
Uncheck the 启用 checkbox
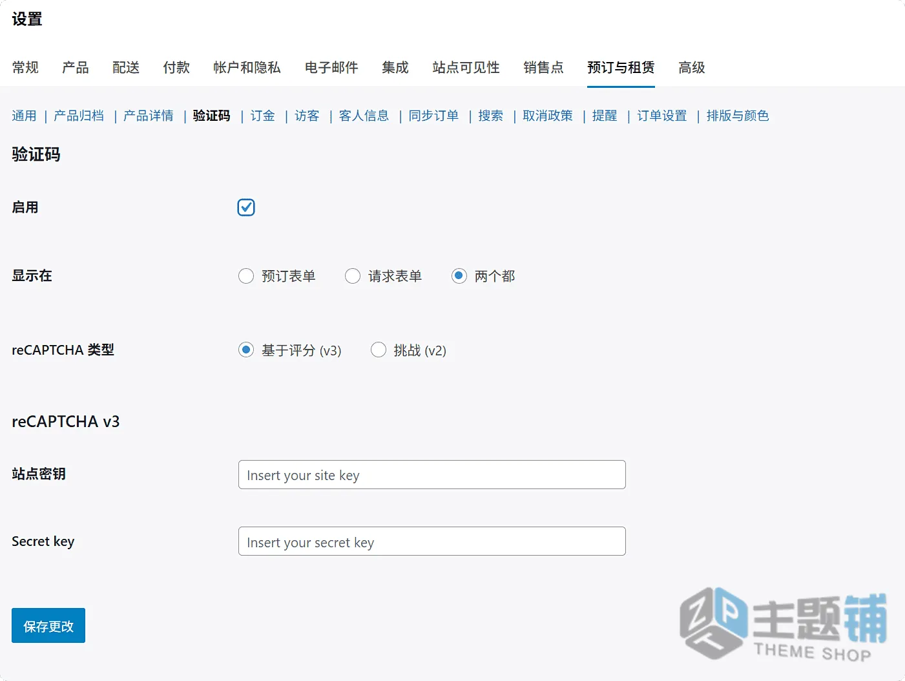point(246,207)
